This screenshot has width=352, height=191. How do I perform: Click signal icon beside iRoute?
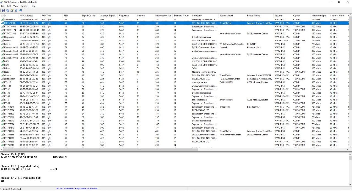click(2, 40)
